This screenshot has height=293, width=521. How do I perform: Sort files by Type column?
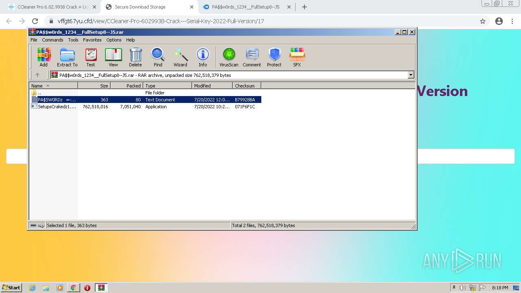pos(167,85)
